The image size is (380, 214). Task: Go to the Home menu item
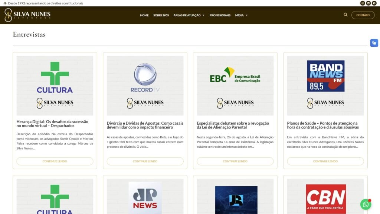pos(144,15)
